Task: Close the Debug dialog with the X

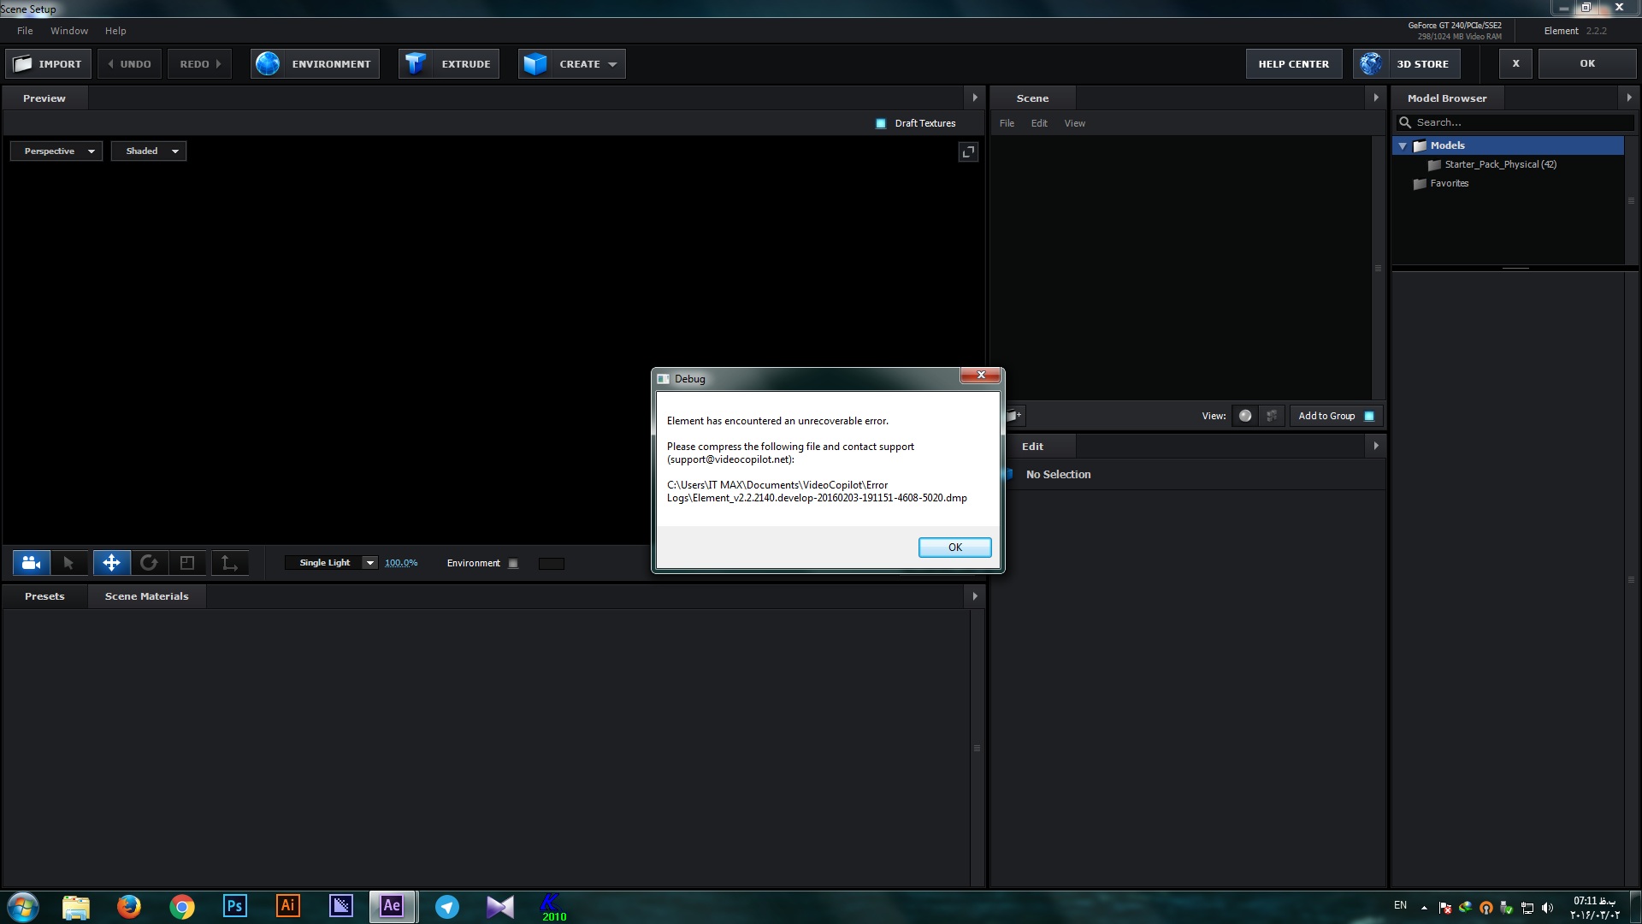Action: point(981,375)
